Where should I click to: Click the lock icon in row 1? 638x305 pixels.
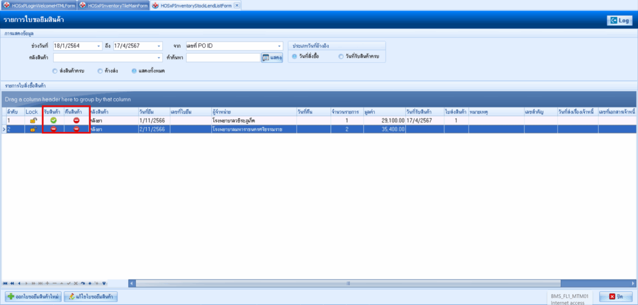pyautogui.click(x=32, y=121)
